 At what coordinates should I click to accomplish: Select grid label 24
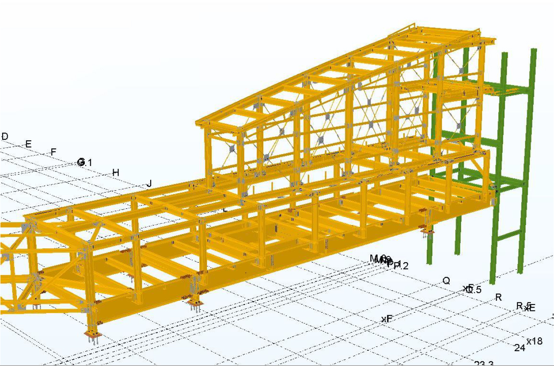click(x=520, y=348)
